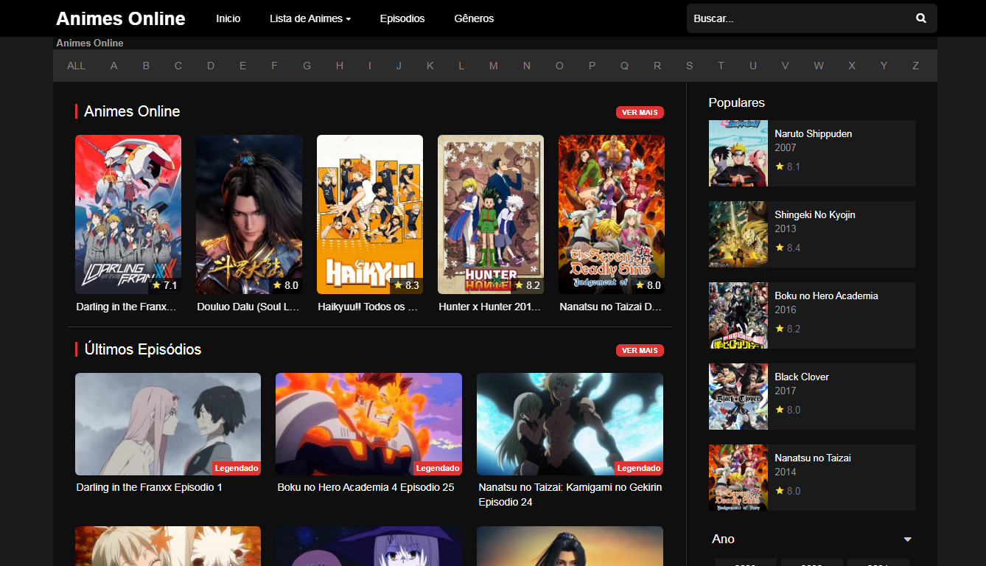Click the 8.1 star rating of Naruto Shippuden

(x=787, y=167)
